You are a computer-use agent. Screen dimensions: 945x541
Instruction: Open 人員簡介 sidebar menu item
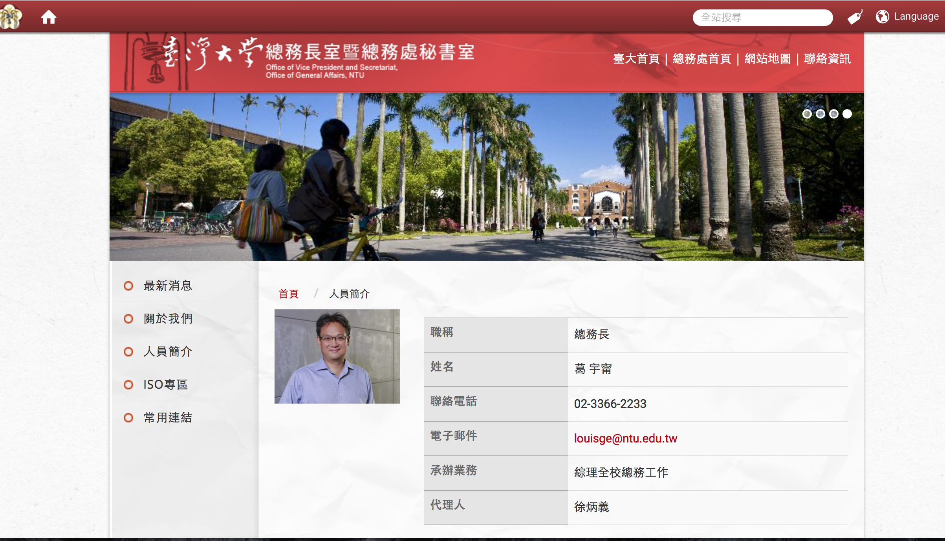pyautogui.click(x=168, y=352)
